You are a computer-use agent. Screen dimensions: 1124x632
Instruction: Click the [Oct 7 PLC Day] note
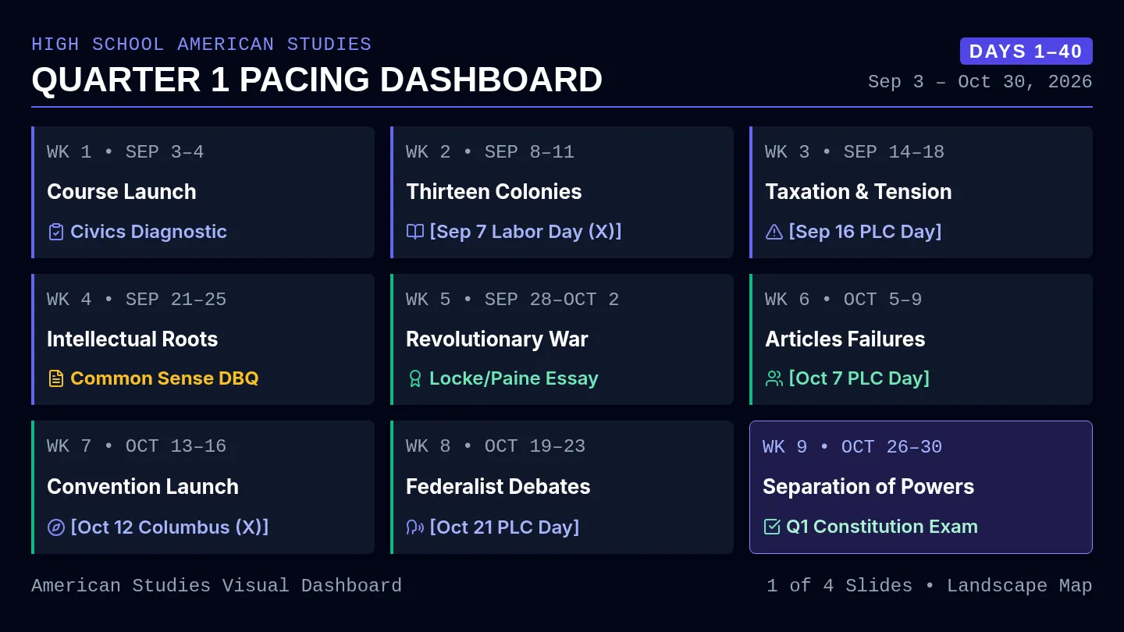point(859,378)
